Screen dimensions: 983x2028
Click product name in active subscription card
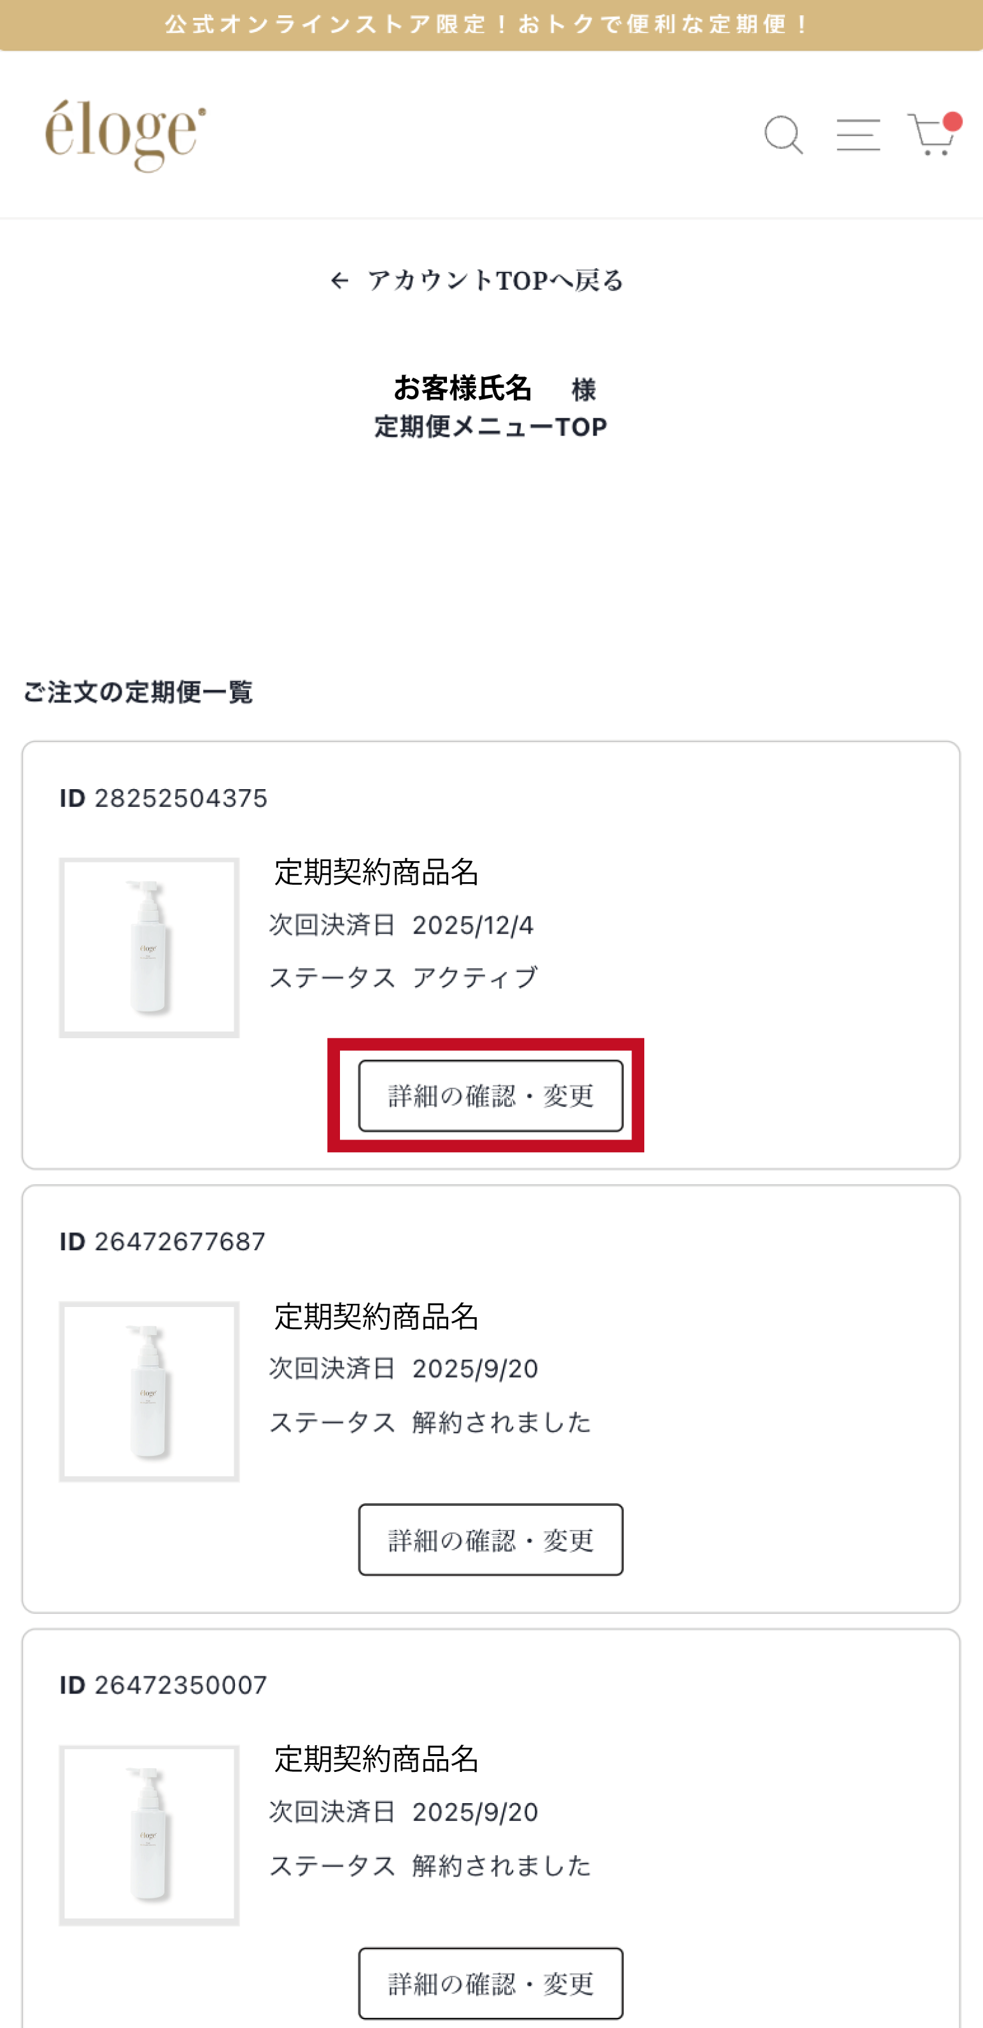pos(376,871)
